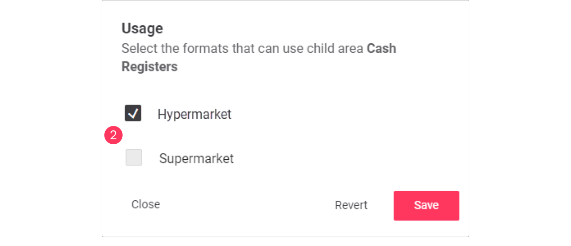Click the red number 2 badge
The image size is (571, 246).
pos(113,135)
